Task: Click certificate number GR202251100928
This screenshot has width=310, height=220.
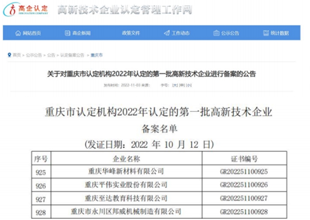Action: [x=244, y=211]
